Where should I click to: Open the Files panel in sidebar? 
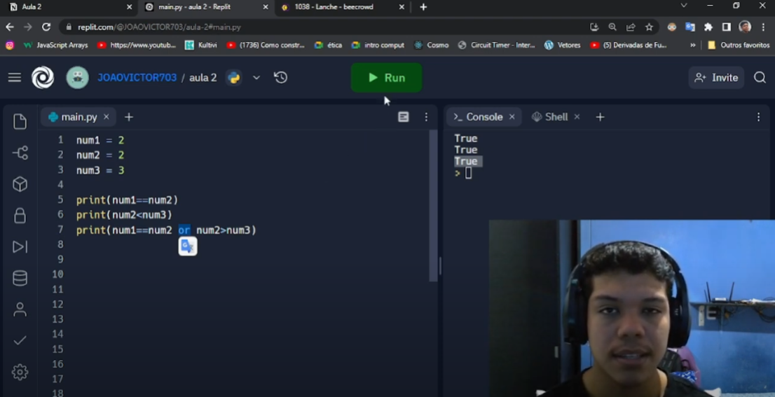20,122
